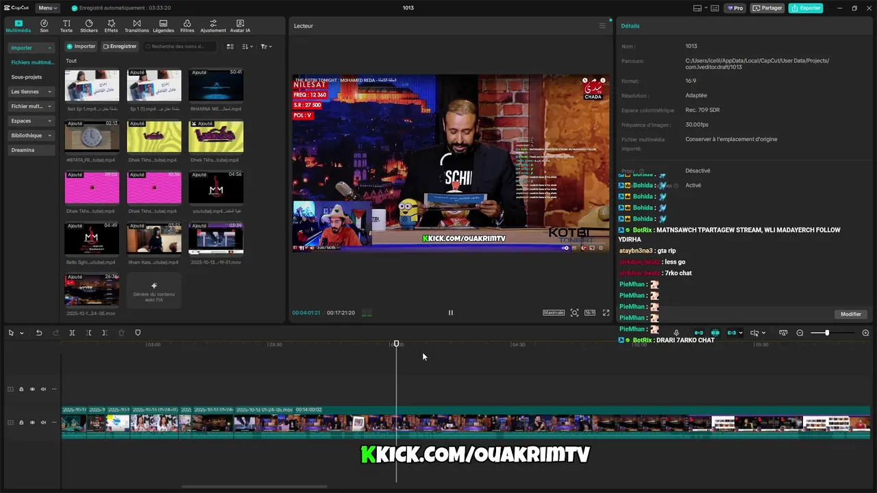877x493 pixels.
Task: Switch to the Texte tab
Action: [x=66, y=26]
